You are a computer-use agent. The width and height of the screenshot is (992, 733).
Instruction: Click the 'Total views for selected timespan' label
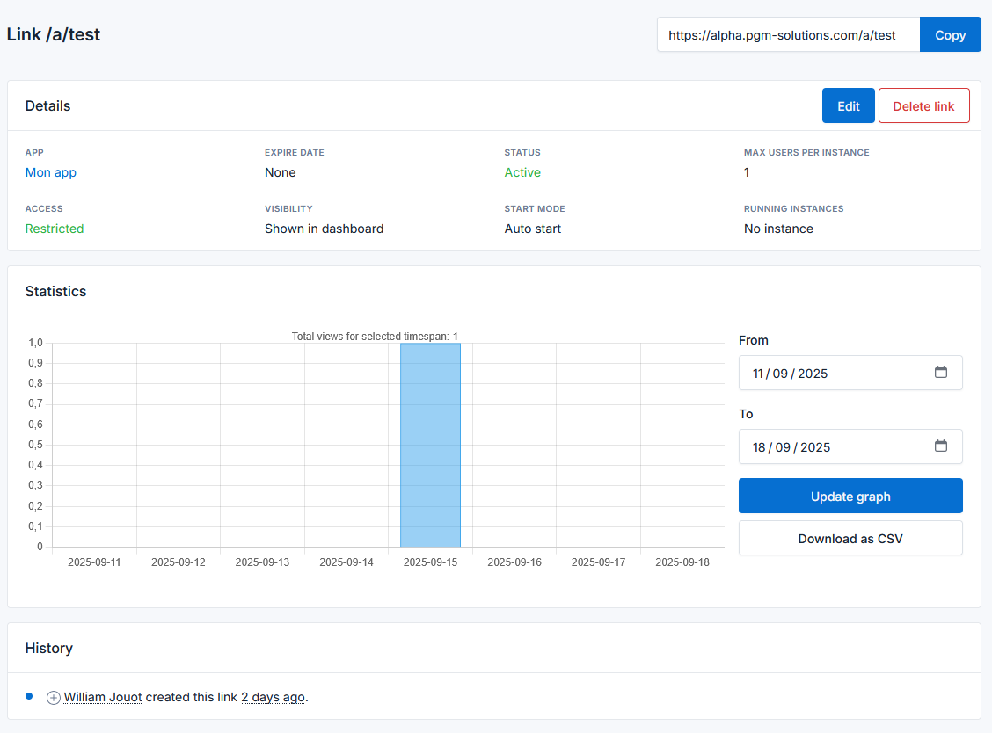pyautogui.click(x=375, y=337)
